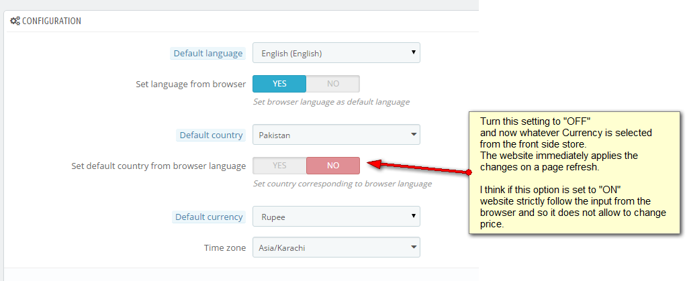
Task: Set default country from browser language to YES
Action: pyautogui.click(x=279, y=166)
